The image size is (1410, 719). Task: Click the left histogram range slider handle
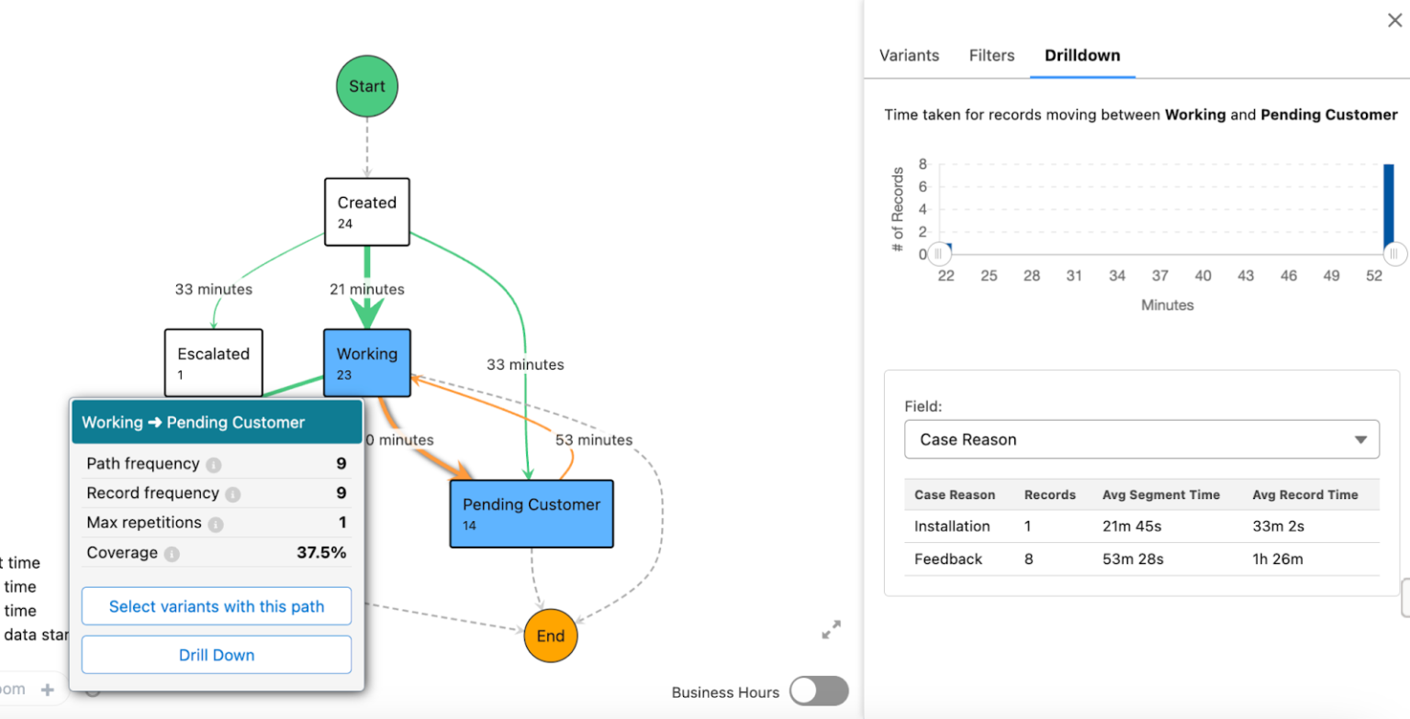[938, 254]
